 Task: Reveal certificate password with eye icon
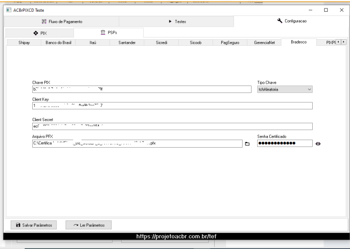pyautogui.click(x=318, y=144)
